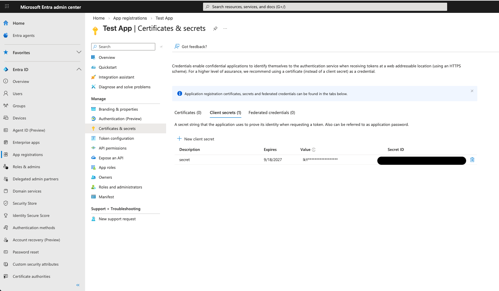This screenshot has width=499, height=291.
Task: Go to App registrations breadcrumb link
Action: coord(130,18)
